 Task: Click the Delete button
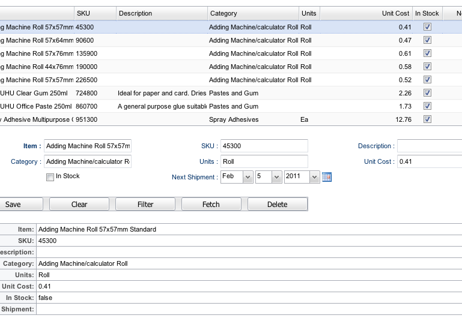pyautogui.click(x=277, y=205)
